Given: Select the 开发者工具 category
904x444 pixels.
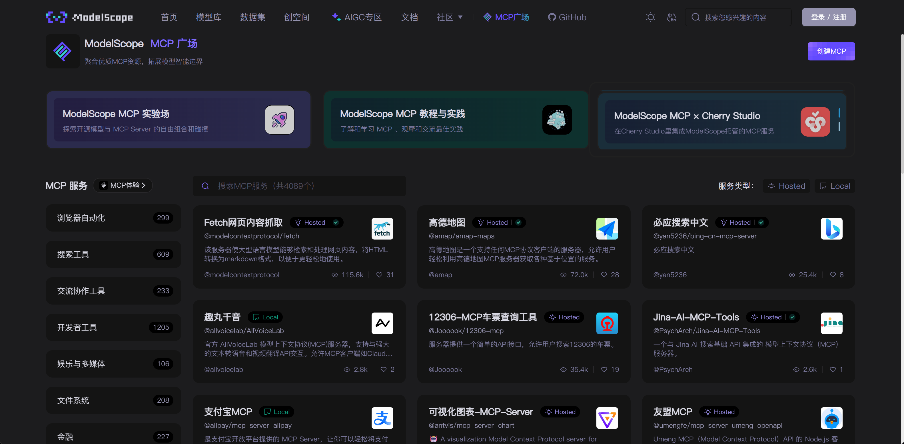Looking at the screenshot, I should (x=113, y=327).
